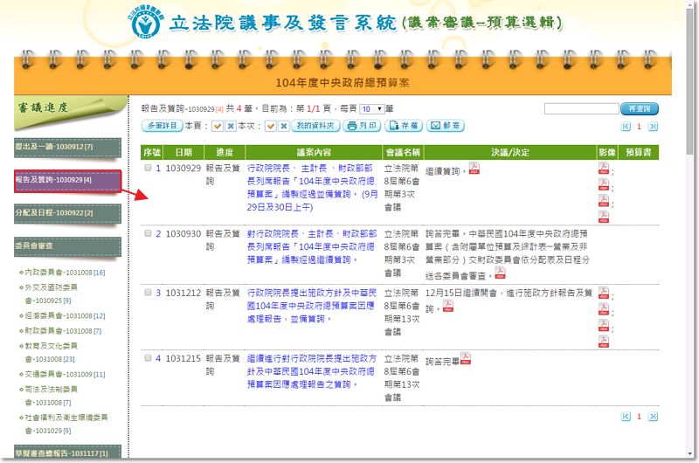Click the 再查詢 search button
The image size is (699, 463).
(x=639, y=109)
